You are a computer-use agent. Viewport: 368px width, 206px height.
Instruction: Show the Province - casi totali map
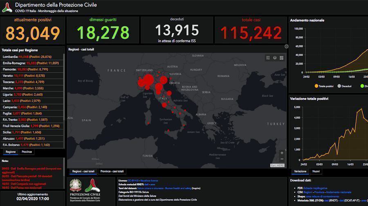pos(112,171)
